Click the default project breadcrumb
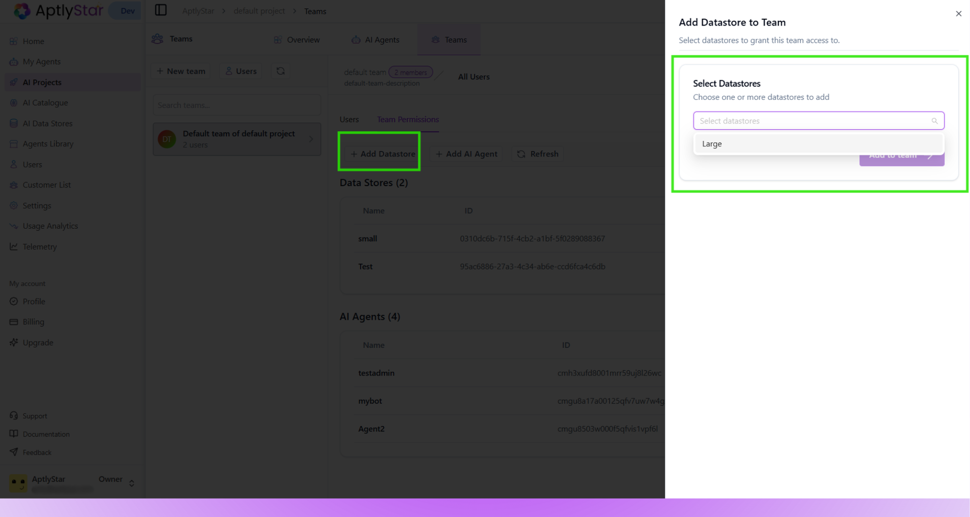 (x=259, y=11)
